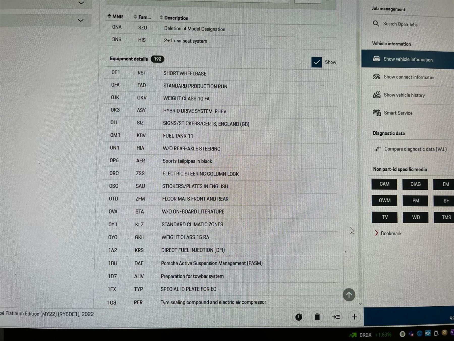Viewport: 454px width, 341px height.
Task: Click the Smart Service vehicle icon
Action: point(377,112)
